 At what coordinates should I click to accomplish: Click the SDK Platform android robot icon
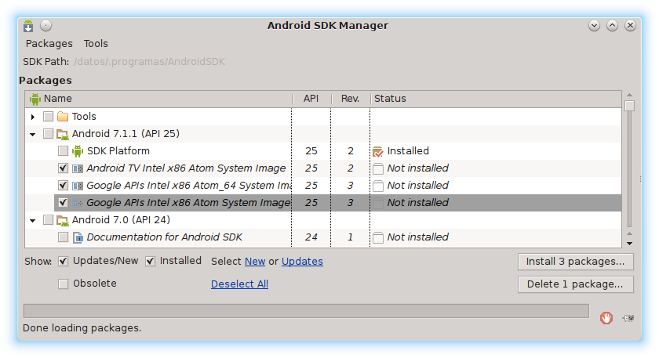78,151
